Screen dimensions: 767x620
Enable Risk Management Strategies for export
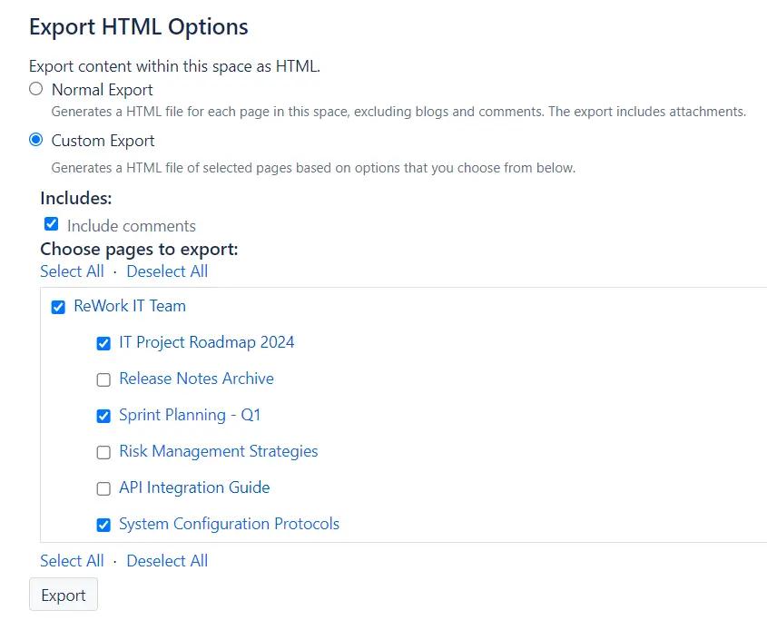point(103,451)
